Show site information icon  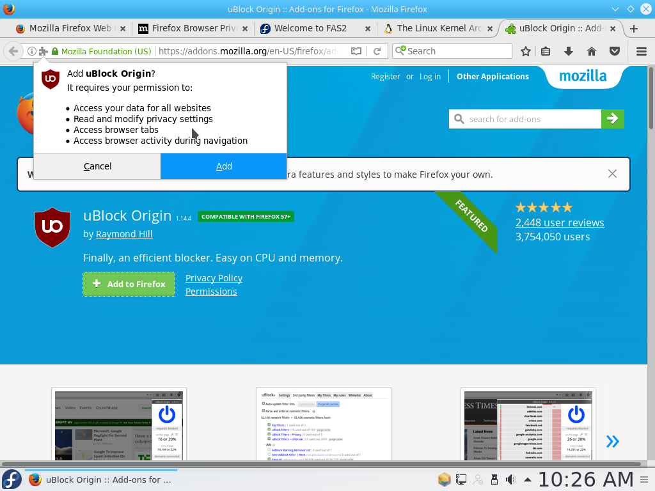(32, 51)
